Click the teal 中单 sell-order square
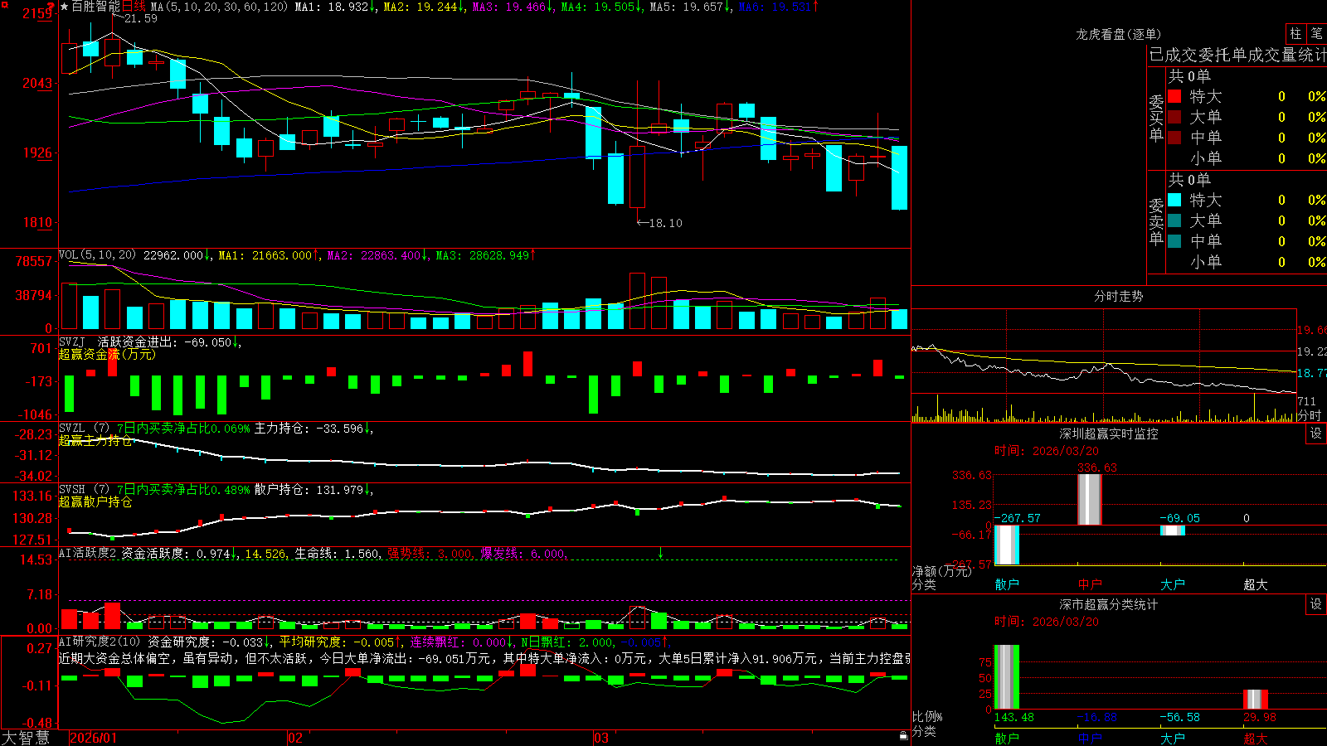This screenshot has width=1327, height=746. pos(1174,241)
